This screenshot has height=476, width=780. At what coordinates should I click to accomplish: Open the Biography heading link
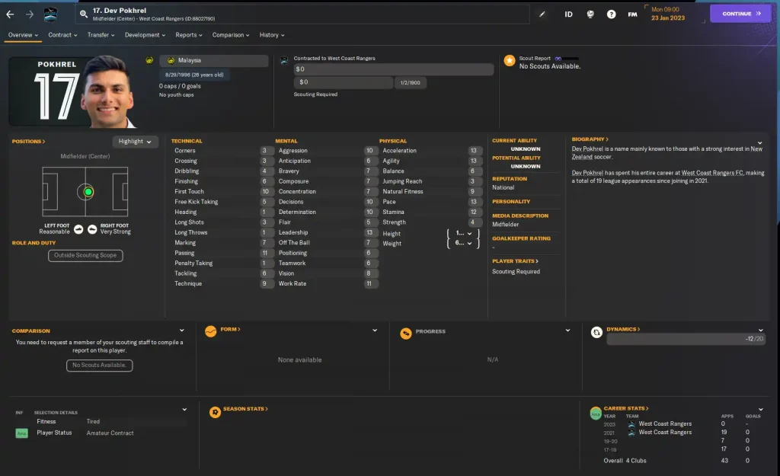(590, 139)
